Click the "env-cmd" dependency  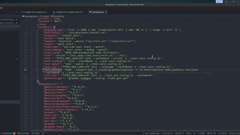(50, 118)
